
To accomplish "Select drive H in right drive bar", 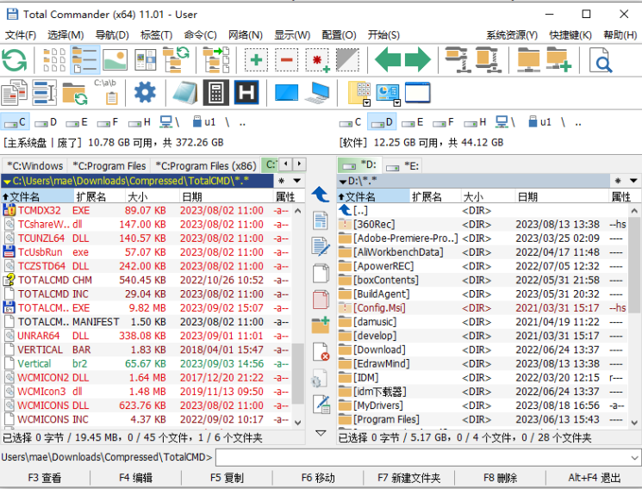I will point(475,122).
